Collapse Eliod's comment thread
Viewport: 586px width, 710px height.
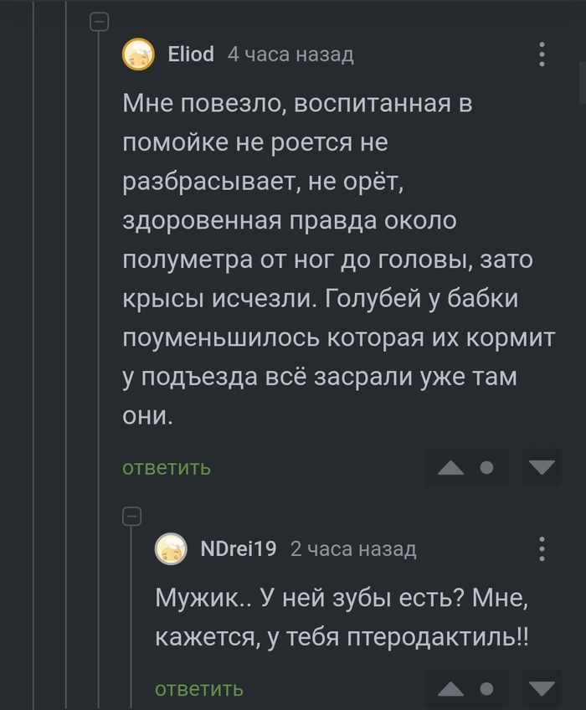point(100,23)
